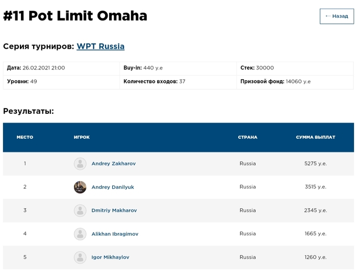Open the WPT Russia series link
The width and height of the screenshot is (357, 271).
(x=100, y=46)
